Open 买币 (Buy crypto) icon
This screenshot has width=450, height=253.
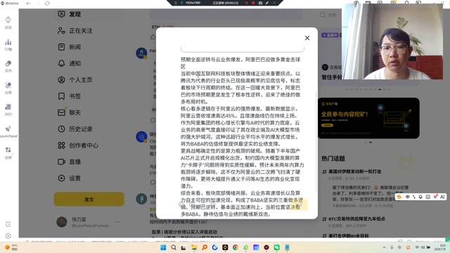coord(8,64)
